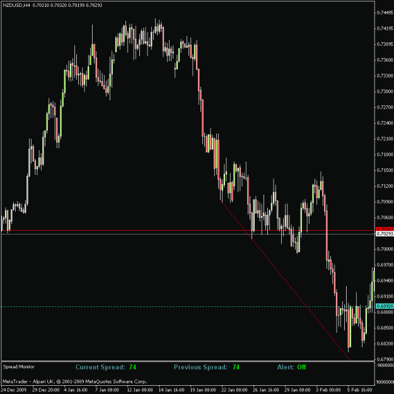Click the 29 Dec 20:00 time label
The image size is (394, 394).
tap(46, 390)
